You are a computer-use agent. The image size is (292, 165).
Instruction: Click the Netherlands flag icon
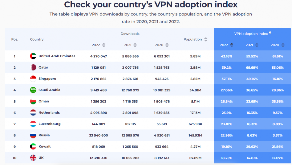(33, 112)
